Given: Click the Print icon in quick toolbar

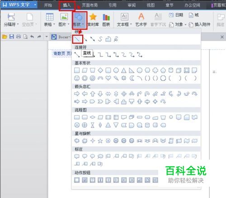Looking at the screenshot, I should click(19, 37).
